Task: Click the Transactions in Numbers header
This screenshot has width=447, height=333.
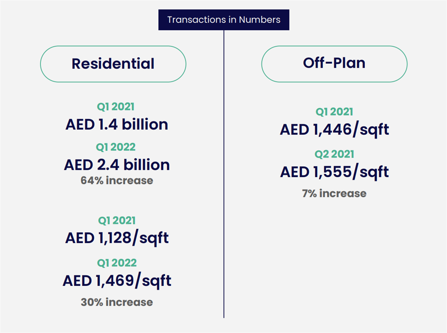Action: pyautogui.click(x=224, y=20)
